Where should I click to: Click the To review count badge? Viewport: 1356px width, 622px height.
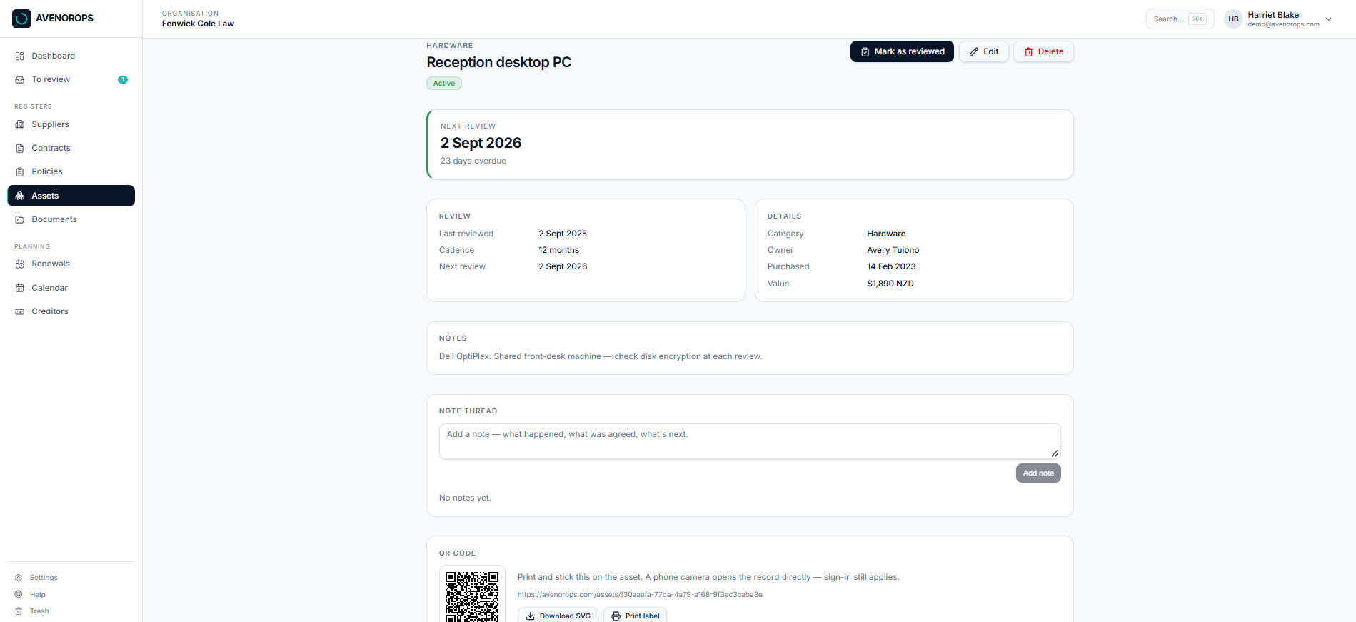(123, 79)
